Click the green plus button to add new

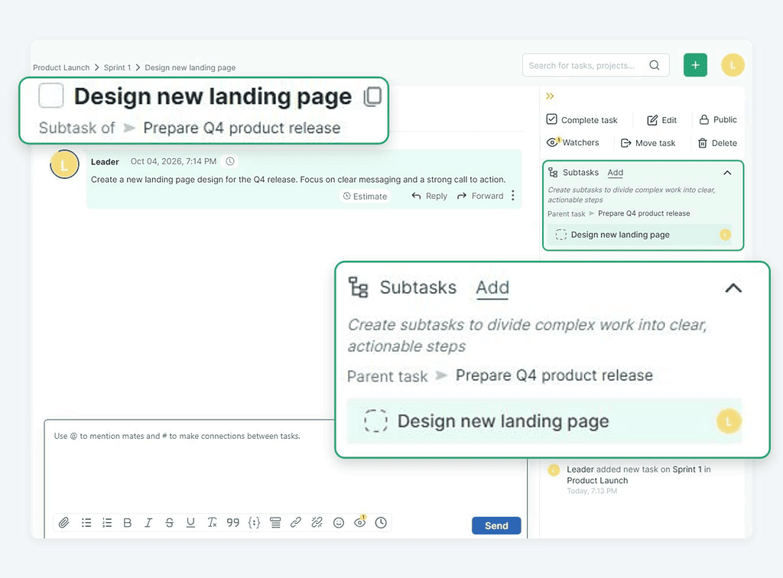click(x=695, y=65)
